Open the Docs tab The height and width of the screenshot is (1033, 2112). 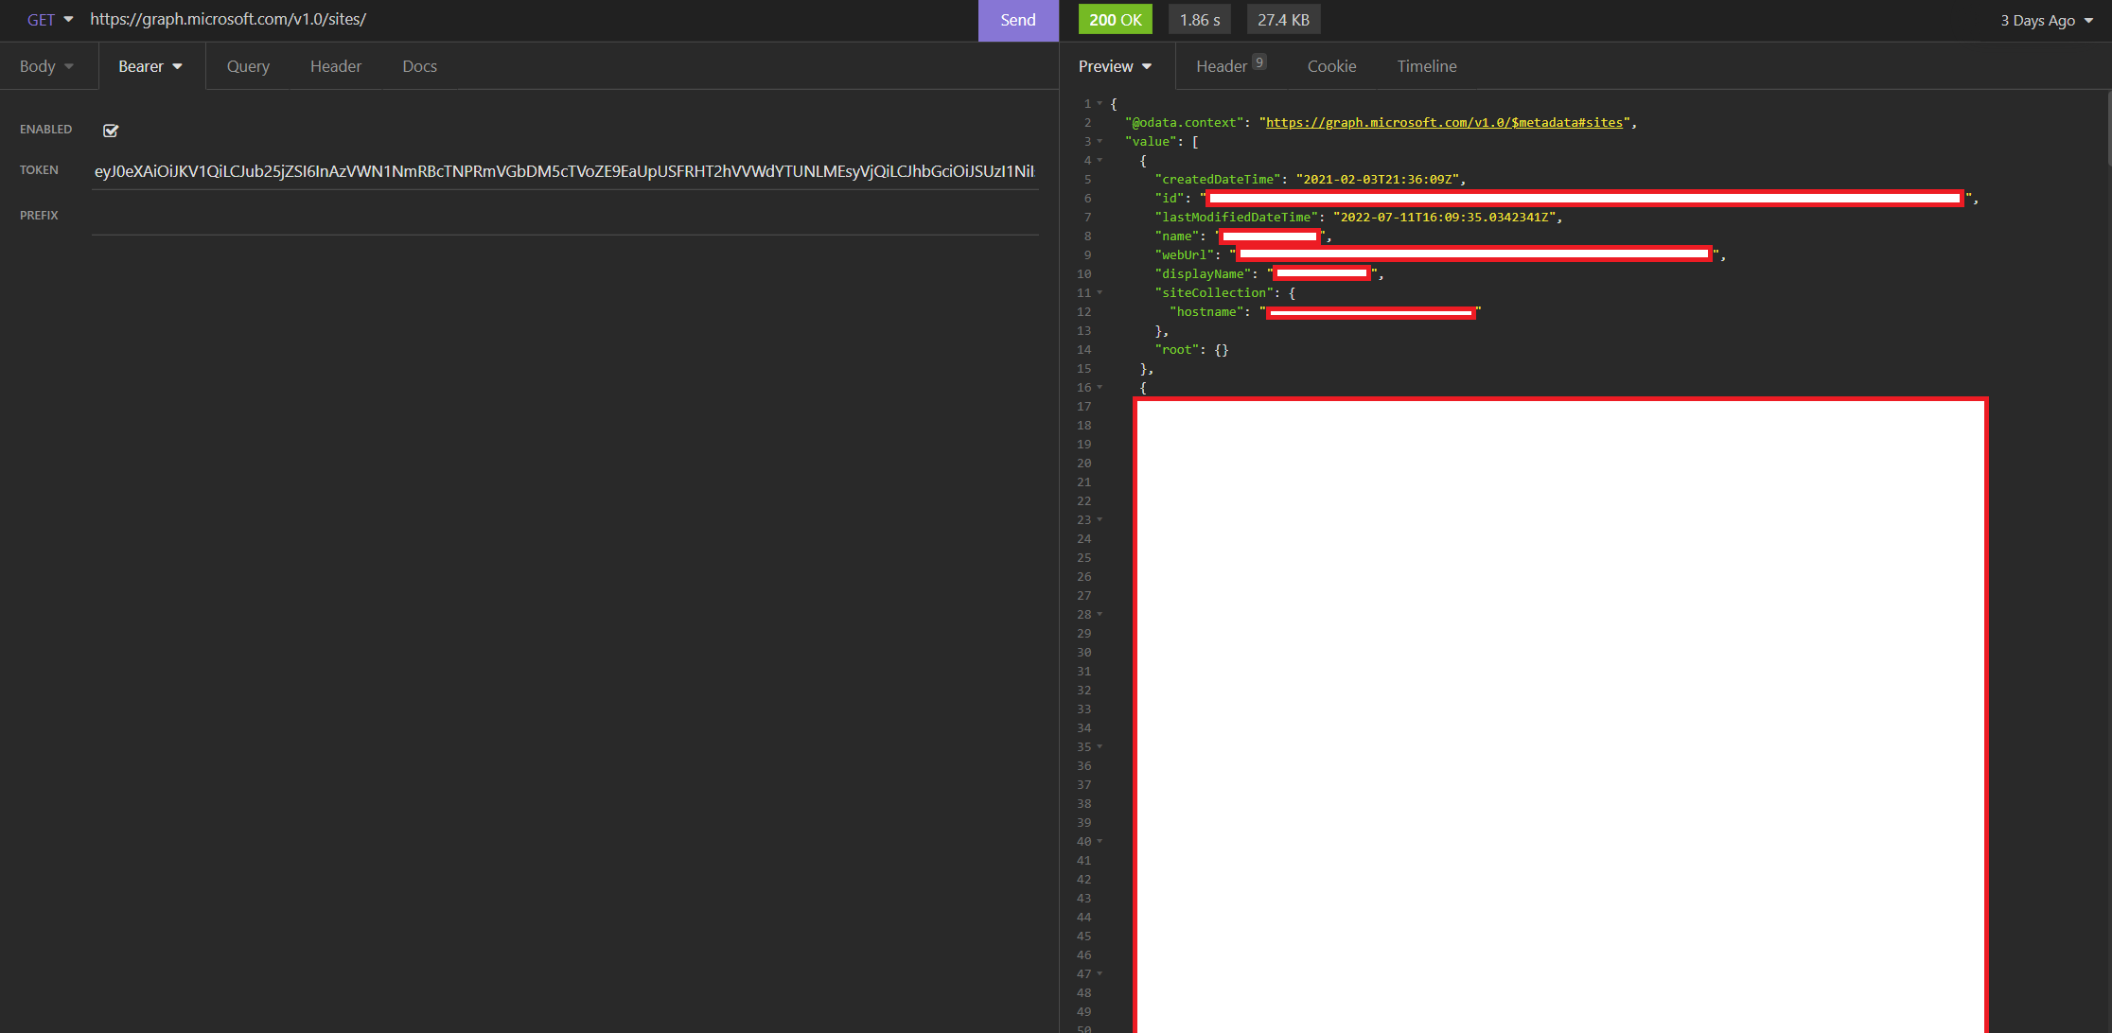point(419,66)
